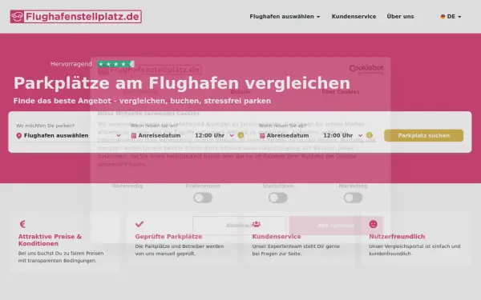481x300 pixels.
Task: Click the location pin icon in search form
Action: [19, 136]
